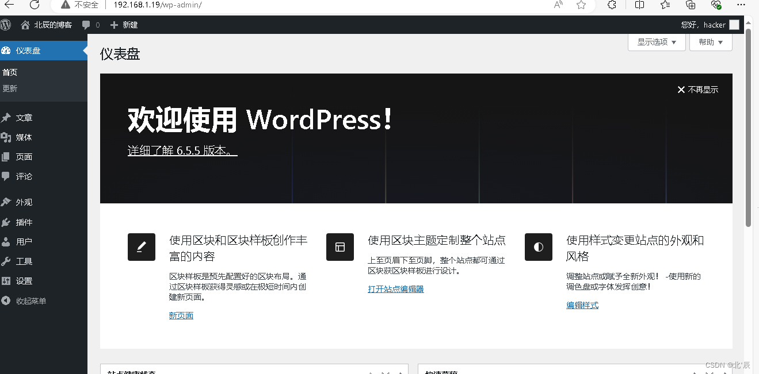Click the 页面 pages icon in sidebar
759x374 pixels.
pos(6,157)
